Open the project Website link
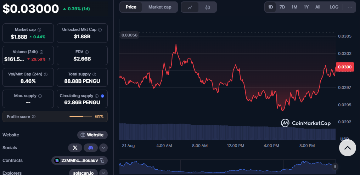Screen dimensions: 360x175 (92, 135)
